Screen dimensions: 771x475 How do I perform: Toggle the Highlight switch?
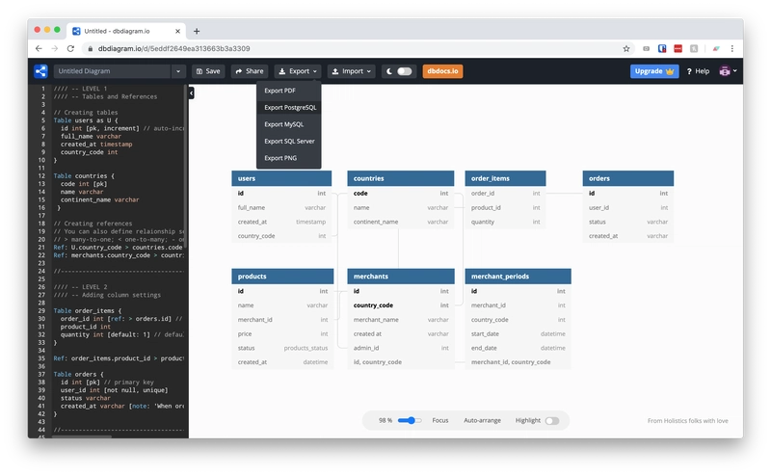552,420
